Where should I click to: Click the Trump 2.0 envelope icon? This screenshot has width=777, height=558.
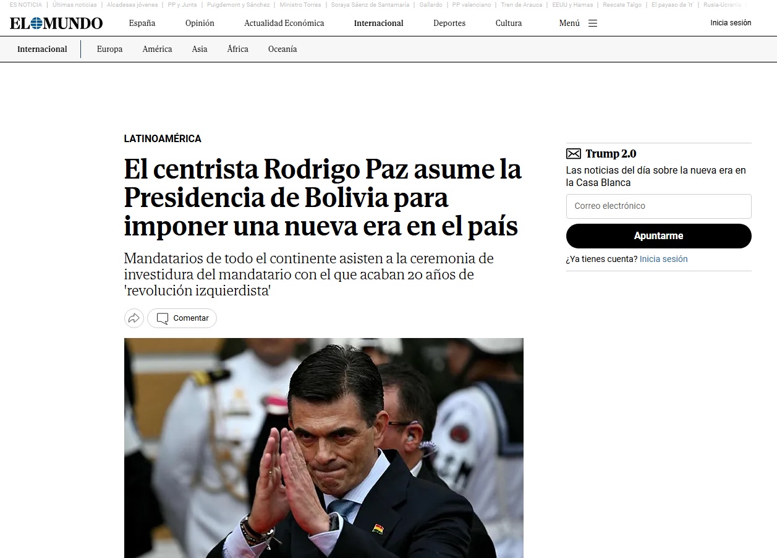(574, 154)
